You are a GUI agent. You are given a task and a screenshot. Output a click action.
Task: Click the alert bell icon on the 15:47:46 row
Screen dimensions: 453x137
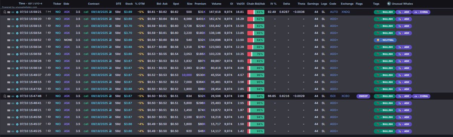click(x=5, y=96)
